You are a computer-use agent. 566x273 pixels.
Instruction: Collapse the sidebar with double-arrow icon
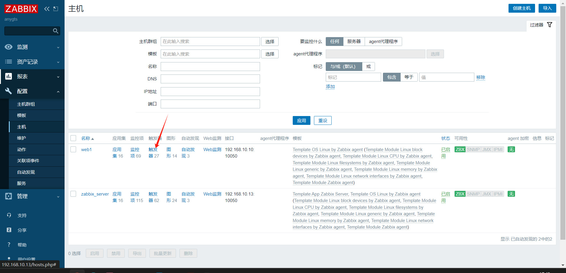(x=47, y=9)
